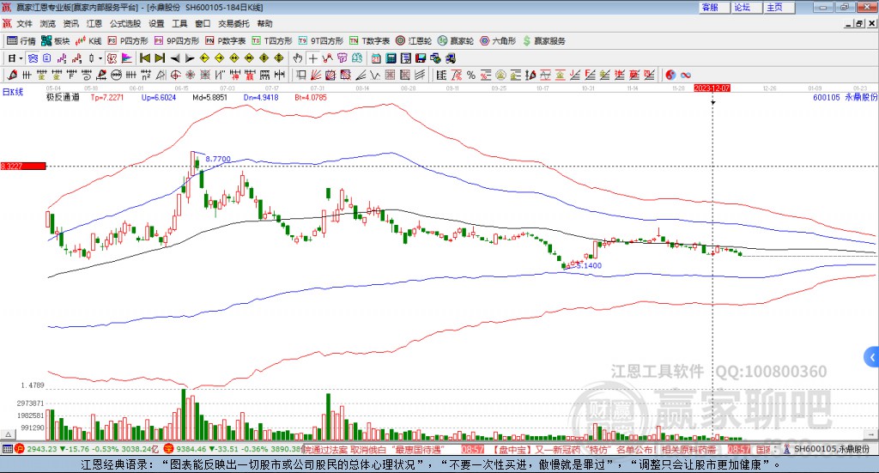Open the T数字表 tool
This screenshot has width=879, height=473.
[369, 41]
